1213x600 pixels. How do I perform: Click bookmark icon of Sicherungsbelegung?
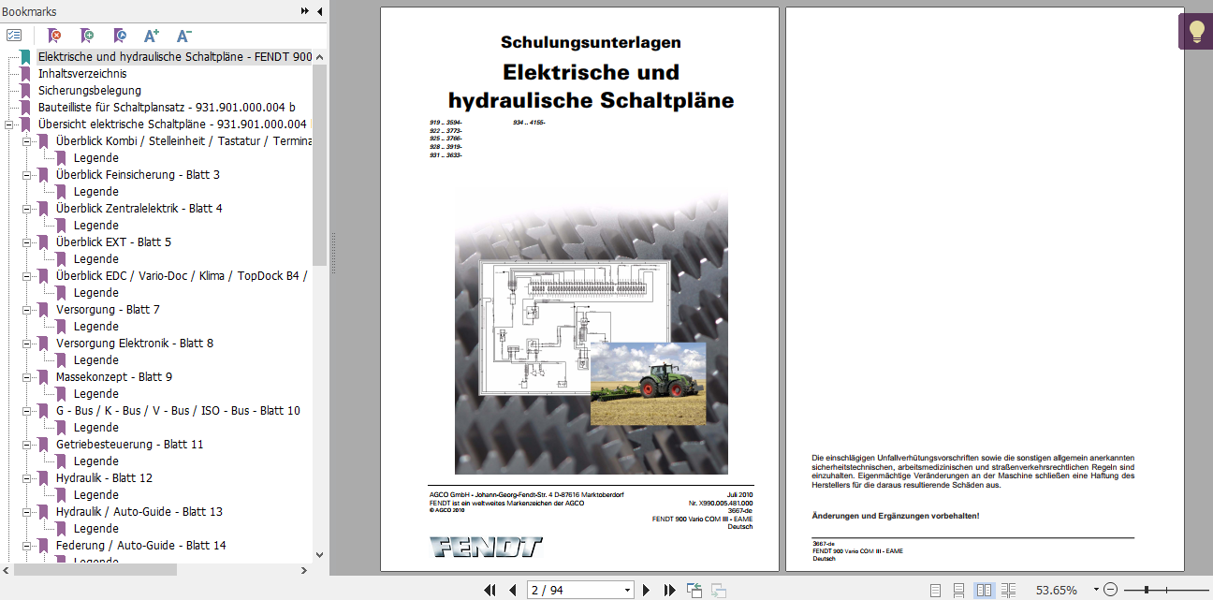tap(25, 91)
